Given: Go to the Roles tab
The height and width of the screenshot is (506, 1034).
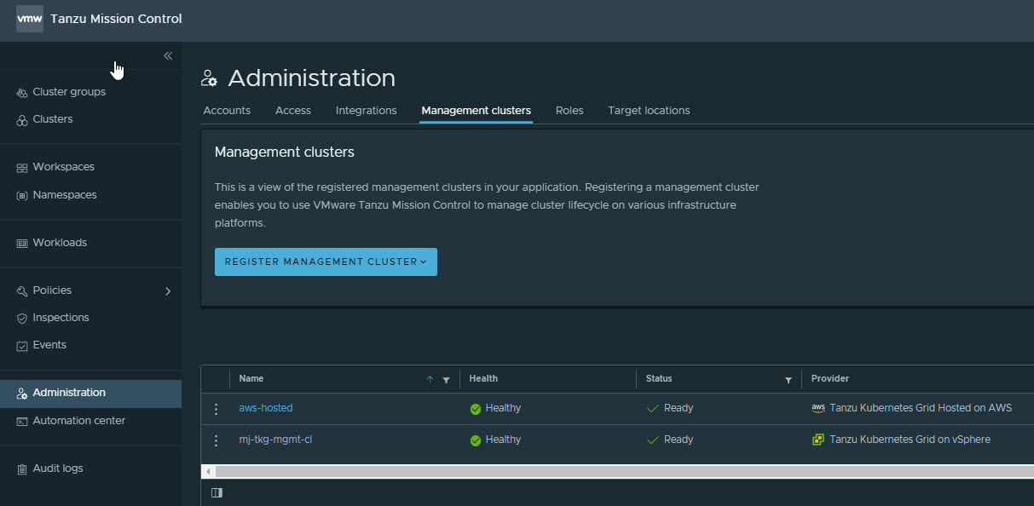Looking at the screenshot, I should (x=569, y=111).
